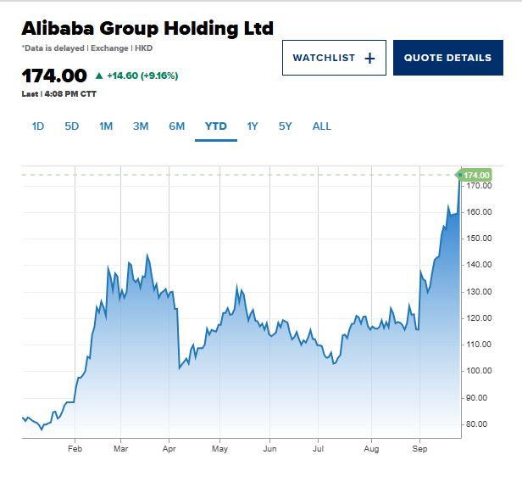This screenshot has width=522, height=477.
Task: Switch chart to 5Y range
Action: click(286, 126)
